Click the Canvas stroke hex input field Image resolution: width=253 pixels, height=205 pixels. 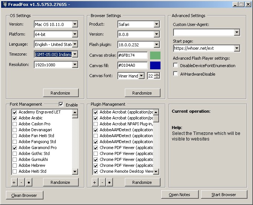[x=133, y=55]
